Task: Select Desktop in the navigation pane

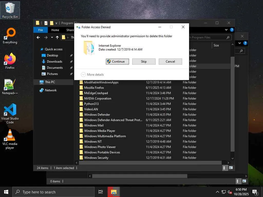Action: pyautogui.click(x=52, y=55)
